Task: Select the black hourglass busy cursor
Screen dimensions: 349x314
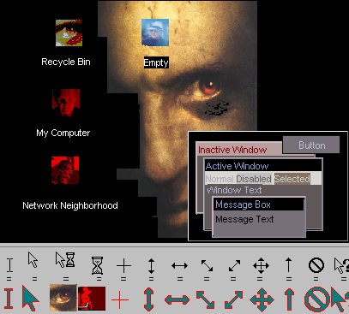Action: pos(97,265)
